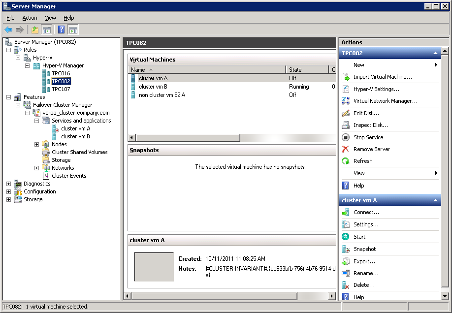452x313 pixels.
Task: Click the Rename icon in Actions
Action: tap(346, 273)
